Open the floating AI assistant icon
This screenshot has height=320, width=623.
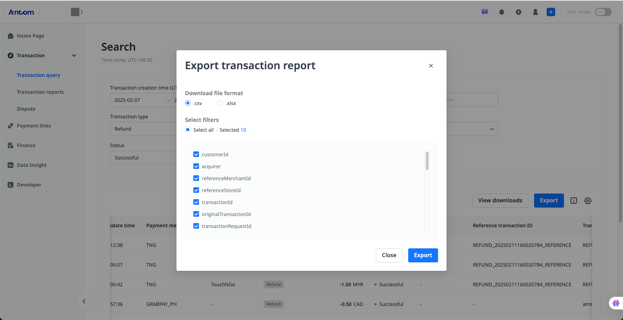[x=616, y=303]
